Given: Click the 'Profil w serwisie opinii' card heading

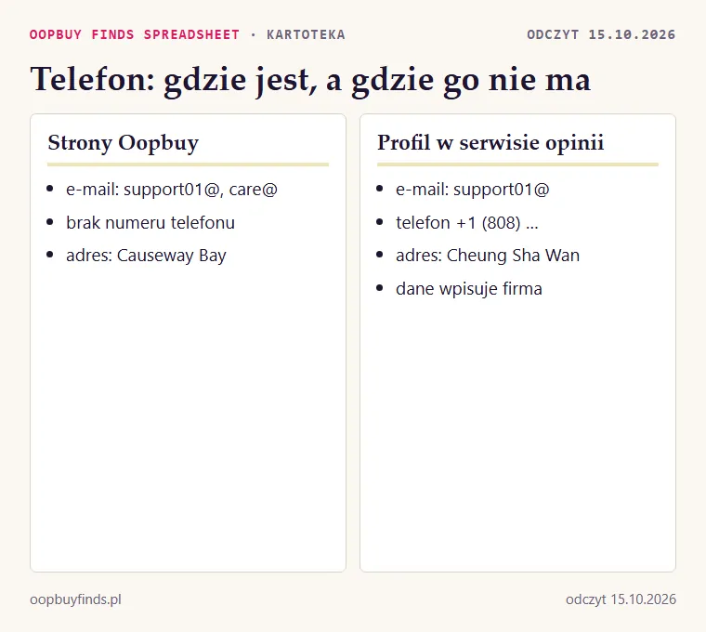Looking at the screenshot, I should tap(490, 143).
